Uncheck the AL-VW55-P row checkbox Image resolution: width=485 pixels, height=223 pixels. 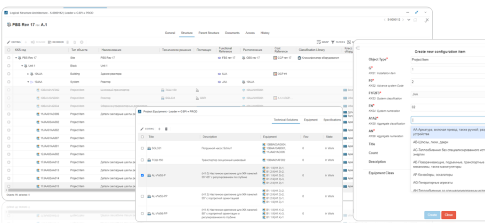click(x=143, y=176)
